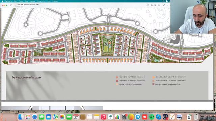Screen dimensions: 216x121
Task: Open System Settings with badge in Dock
Action: tap(124, 117)
